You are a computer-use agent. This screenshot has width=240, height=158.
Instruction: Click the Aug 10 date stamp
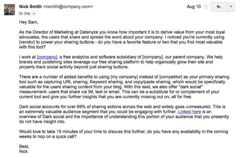pyautogui.click(x=194, y=7)
